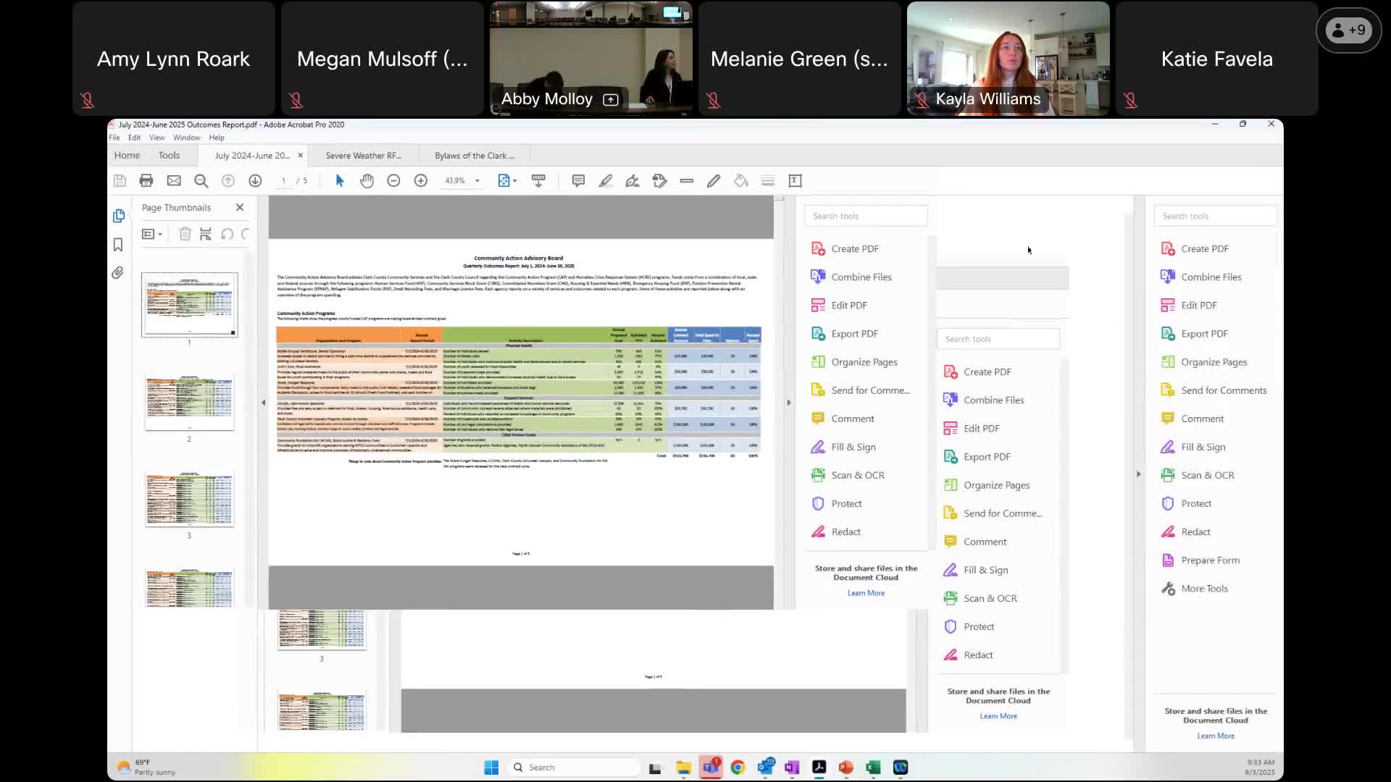This screenshot has width=1391, height=782.
Task: Switch to the Severe Weather RF tab
Action: [363, 156]
